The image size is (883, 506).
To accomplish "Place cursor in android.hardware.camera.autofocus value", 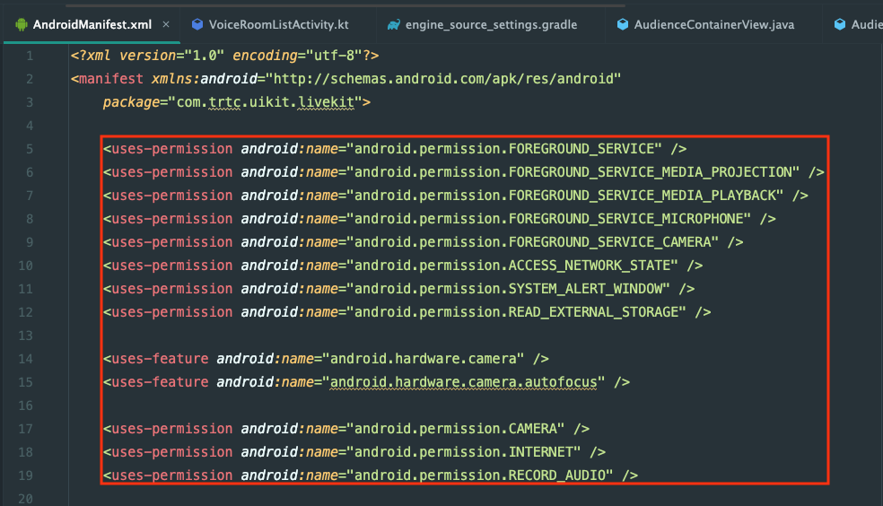I will click(467, 382).
